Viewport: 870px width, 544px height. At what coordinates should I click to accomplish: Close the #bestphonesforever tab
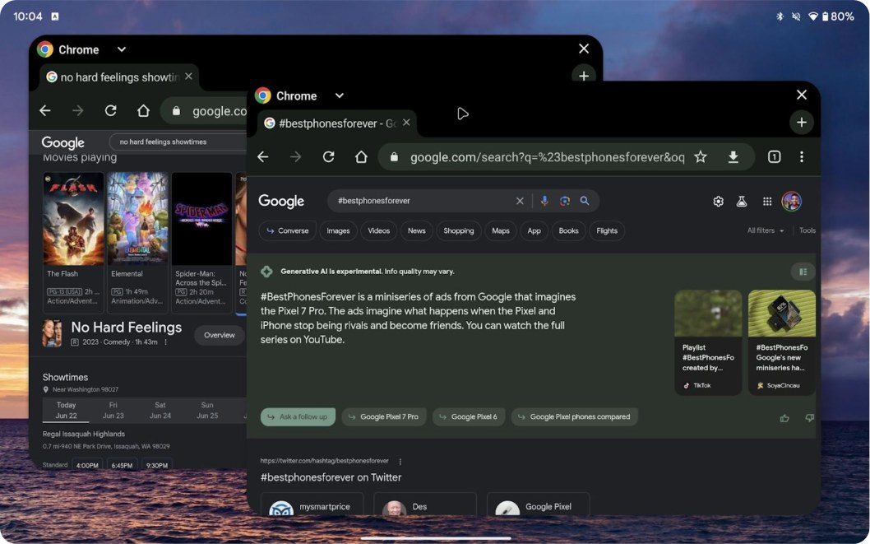[406, 122]
